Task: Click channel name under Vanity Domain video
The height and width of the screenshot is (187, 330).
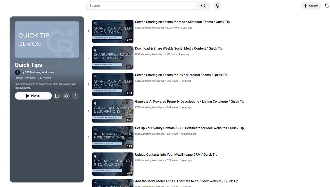Action: (150, 134)
